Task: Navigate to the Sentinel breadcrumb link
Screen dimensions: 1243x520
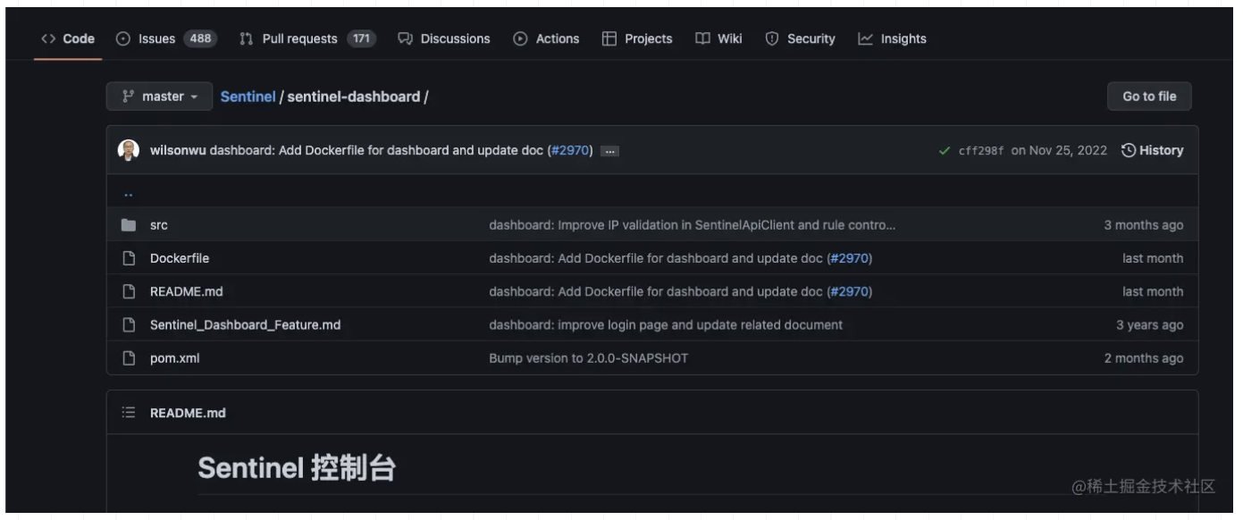Action: point(248,96)
